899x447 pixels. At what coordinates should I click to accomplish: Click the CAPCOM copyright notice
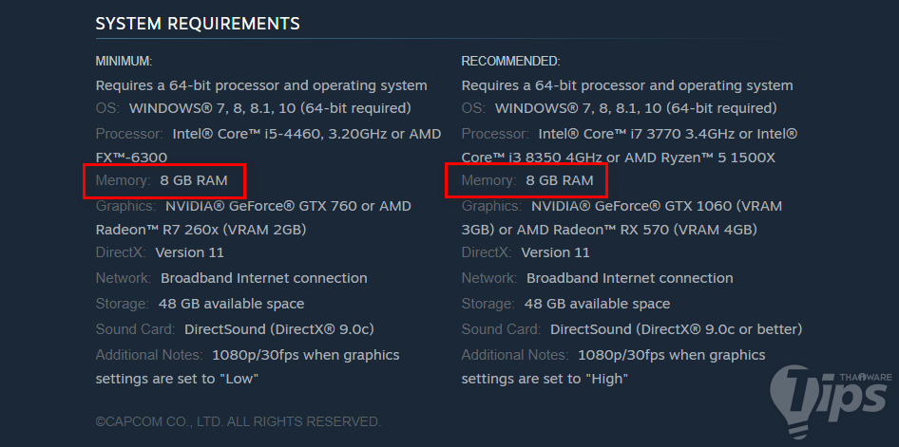(x=238, y=421)
